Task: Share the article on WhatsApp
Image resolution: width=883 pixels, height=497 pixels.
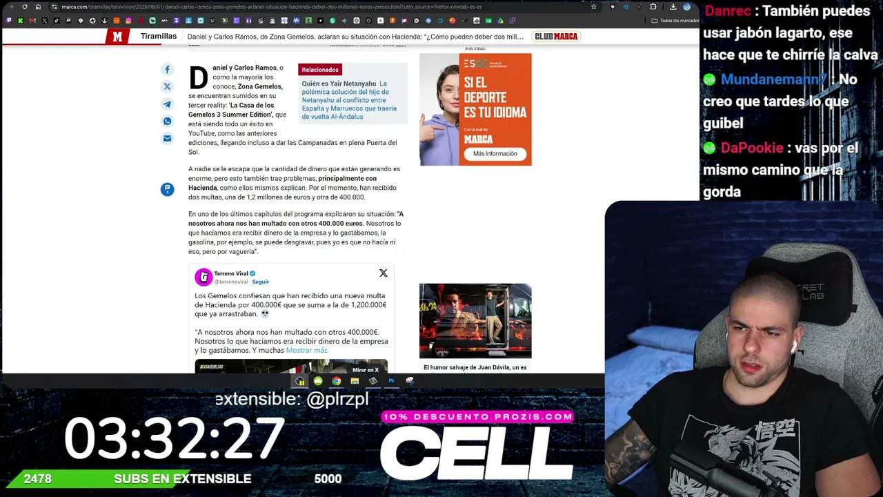Action: click(x=167, y=121)
